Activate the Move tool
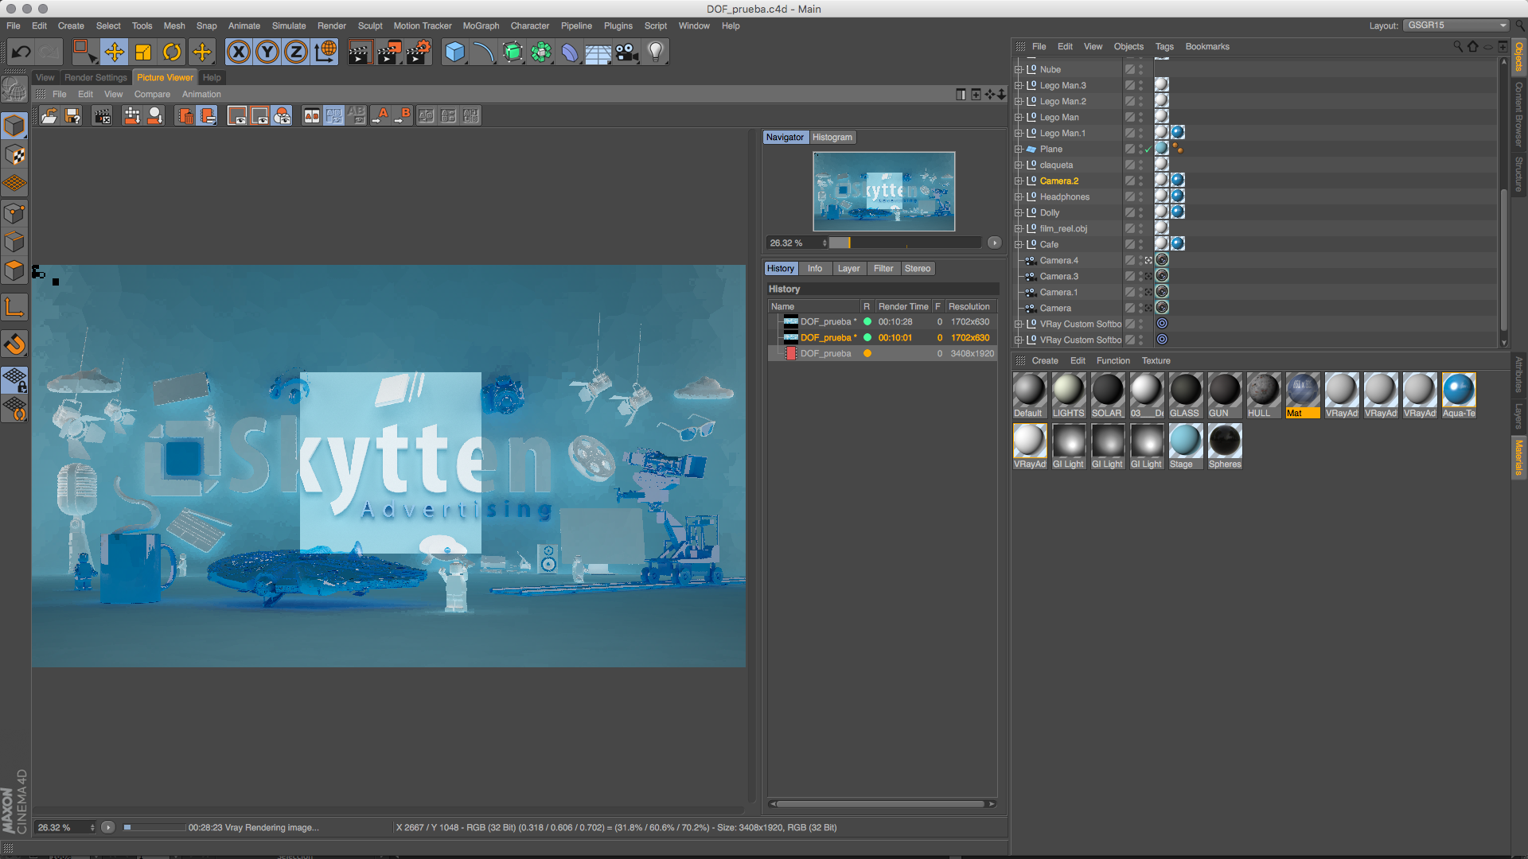This screenshot has width=1528, height=859. 114,52
